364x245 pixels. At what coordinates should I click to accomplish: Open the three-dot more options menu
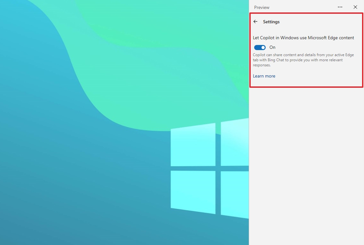tap(340, 7)
